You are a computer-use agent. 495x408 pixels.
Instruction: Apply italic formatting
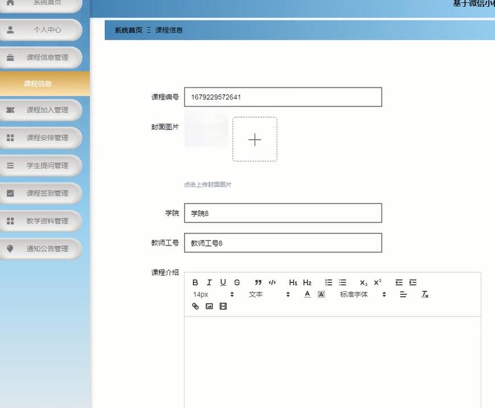(x=209, y=282)
